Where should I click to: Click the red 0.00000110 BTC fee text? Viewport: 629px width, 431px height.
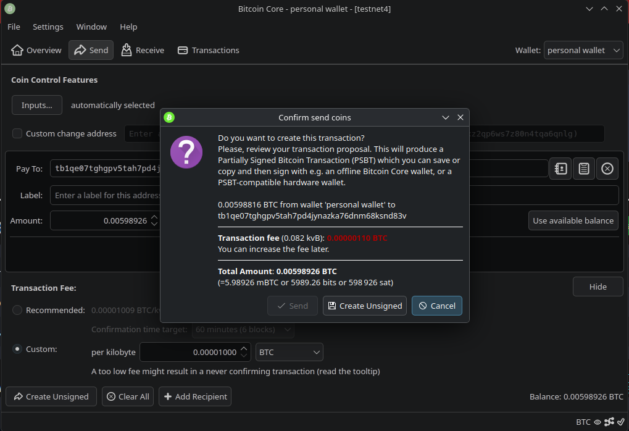coord(357,238)
